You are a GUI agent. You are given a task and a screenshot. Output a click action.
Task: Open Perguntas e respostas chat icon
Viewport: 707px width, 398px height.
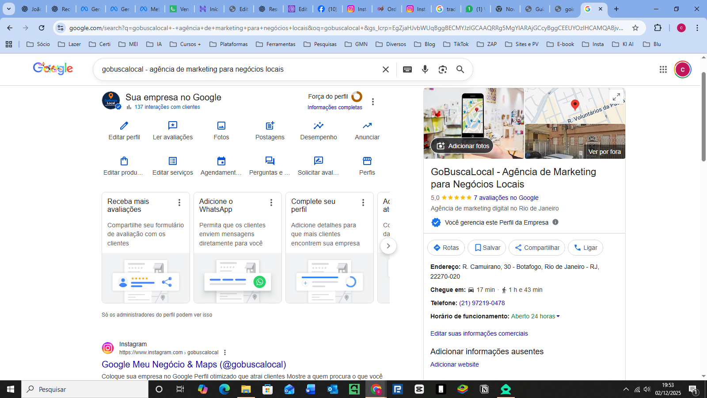[x=270, y=161]
